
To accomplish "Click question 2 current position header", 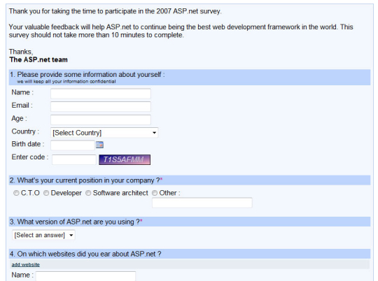I will coord(190,180).
